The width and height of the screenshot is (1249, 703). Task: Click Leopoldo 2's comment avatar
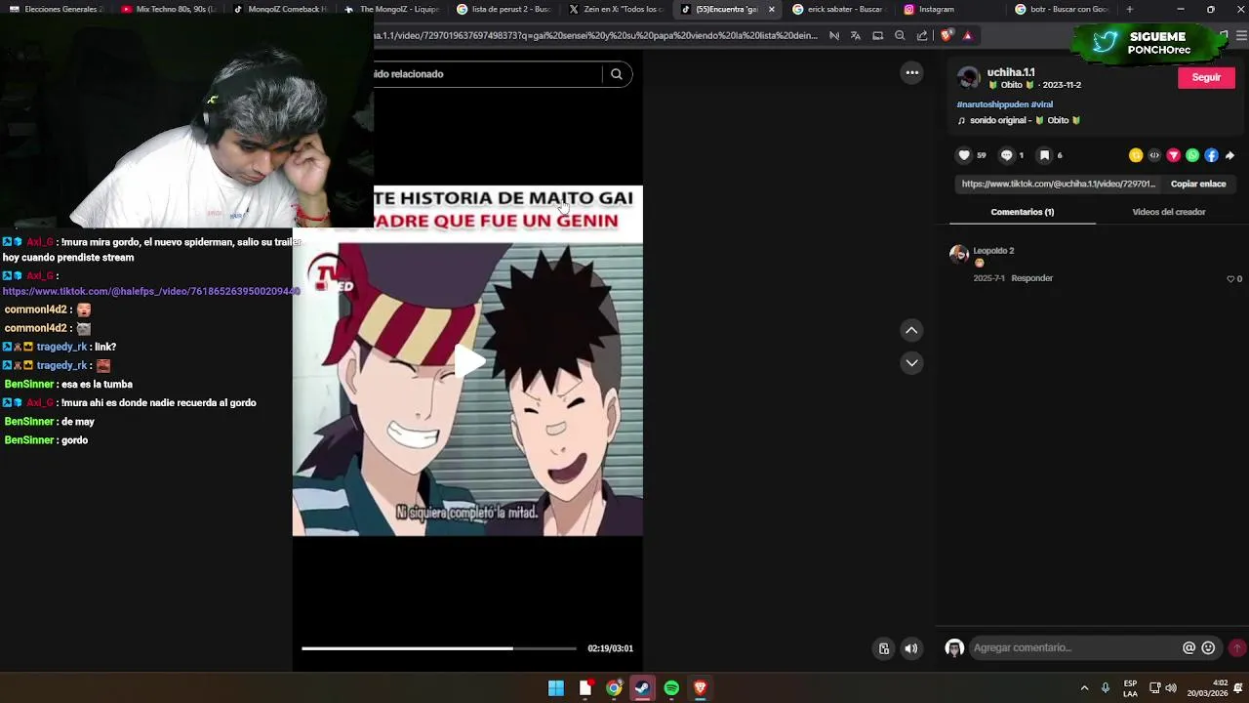pos(959,255)
